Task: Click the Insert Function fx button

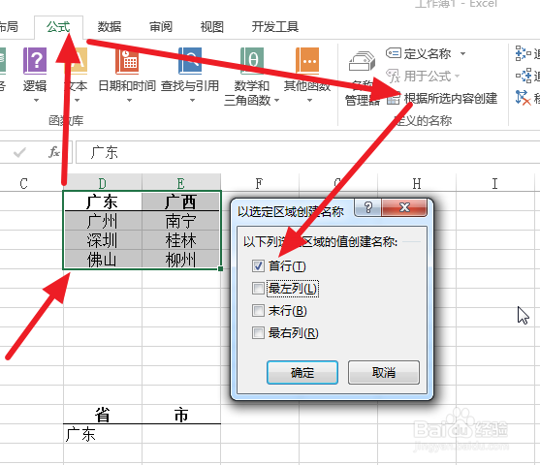Action: click(x=54, y=152)
